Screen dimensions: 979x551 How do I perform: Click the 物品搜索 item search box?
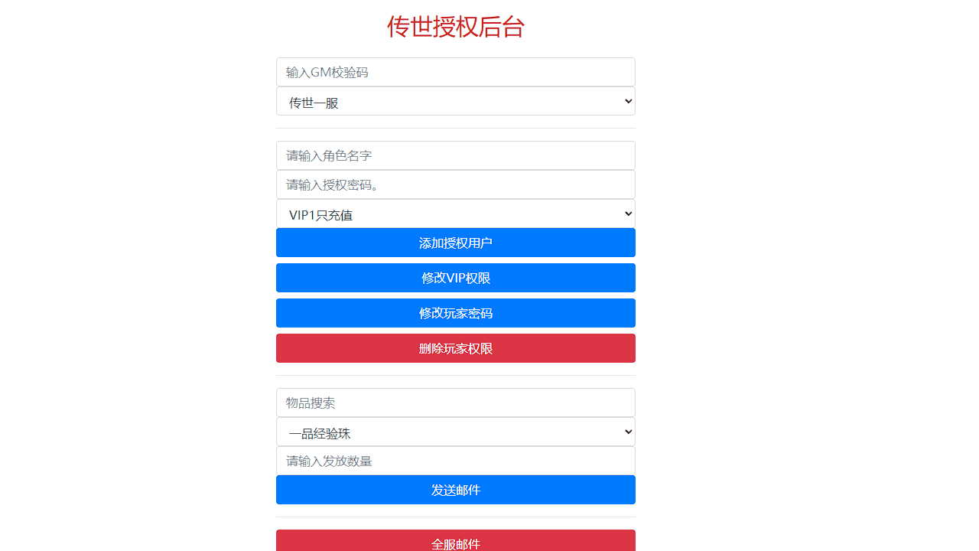[x=456, y=403]
